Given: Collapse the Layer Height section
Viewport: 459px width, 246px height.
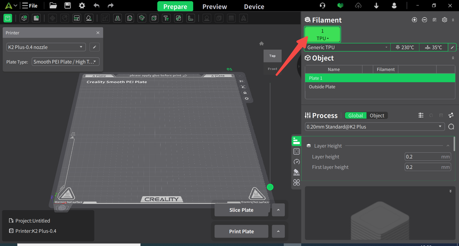Looking at the screenshot, I should click(x=448, y=146).
